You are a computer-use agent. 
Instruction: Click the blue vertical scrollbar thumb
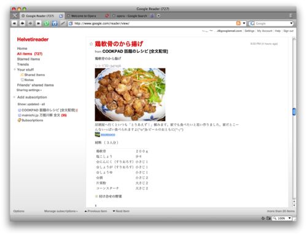tap(294, 111)
